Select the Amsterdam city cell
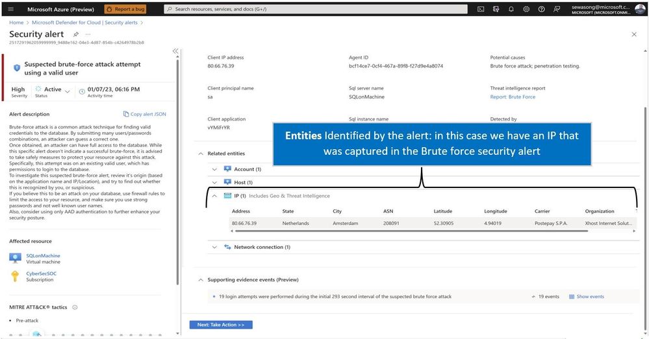This screenshot has height=339, width=649. (x=346, y=223)
